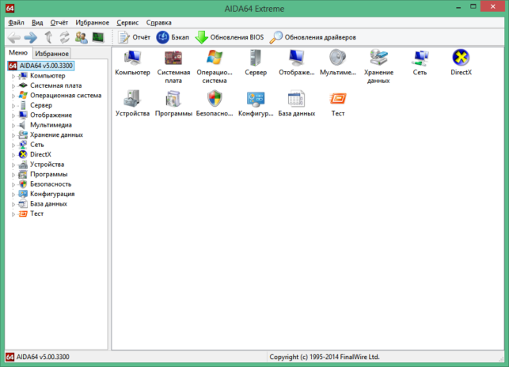
Task: Select База данных in the left tree
Action: [x=49, y=204]
